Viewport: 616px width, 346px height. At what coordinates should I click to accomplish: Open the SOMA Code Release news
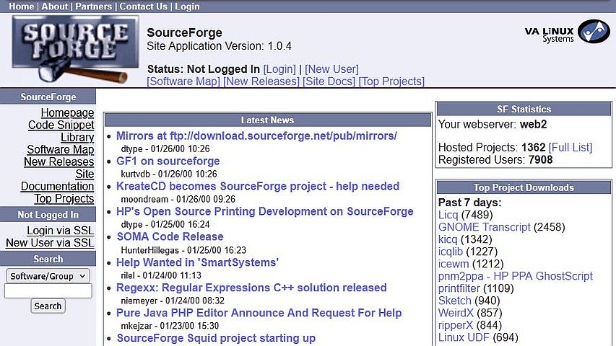[x=170, y=236]
